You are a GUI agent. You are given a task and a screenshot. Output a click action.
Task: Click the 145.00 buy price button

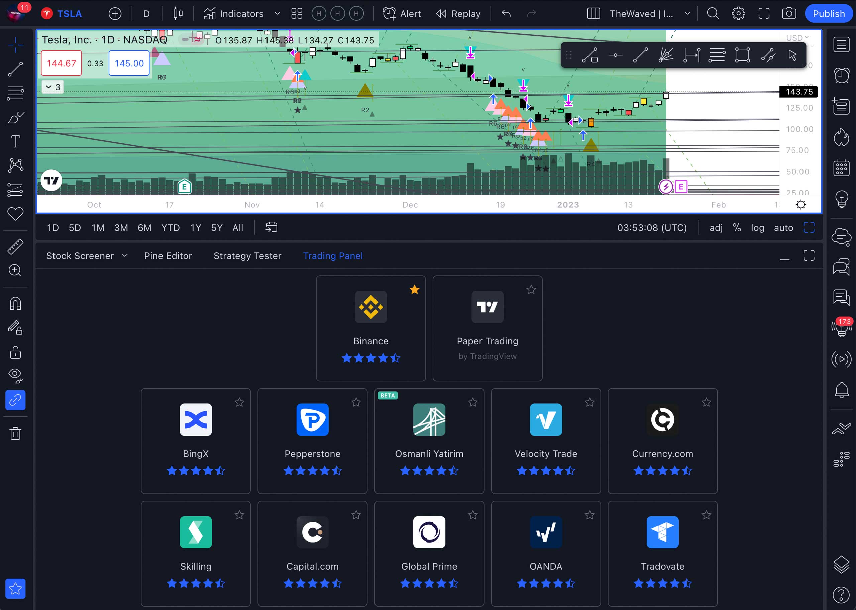point(129,63)
